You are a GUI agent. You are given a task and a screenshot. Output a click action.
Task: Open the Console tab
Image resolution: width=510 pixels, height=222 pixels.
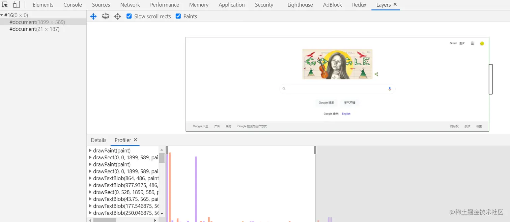pyautogui.click(x=73, y=5)
